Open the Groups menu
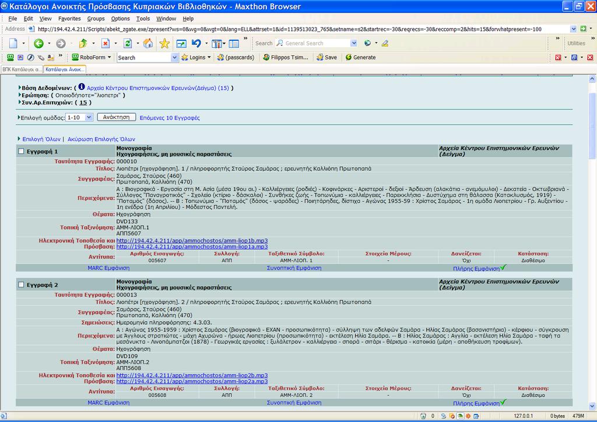 pos(96,19)
